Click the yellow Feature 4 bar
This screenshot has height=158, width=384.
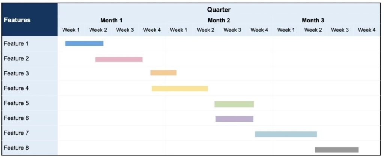(180, 89)
